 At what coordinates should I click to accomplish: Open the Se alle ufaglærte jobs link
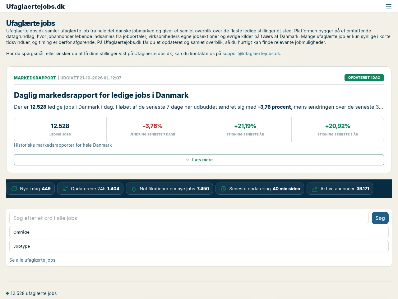pyautogui.click(x=32, y=260)
